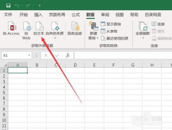
Task: Open the 帮助 ribbon tab
Action: (x=134, y=15)
